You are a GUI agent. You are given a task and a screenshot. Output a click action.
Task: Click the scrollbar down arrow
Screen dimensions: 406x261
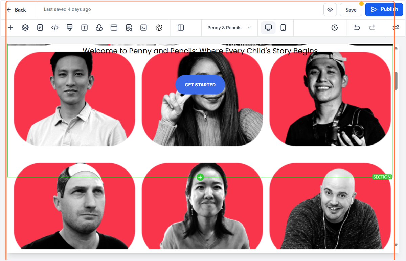(x=396, y=245)
